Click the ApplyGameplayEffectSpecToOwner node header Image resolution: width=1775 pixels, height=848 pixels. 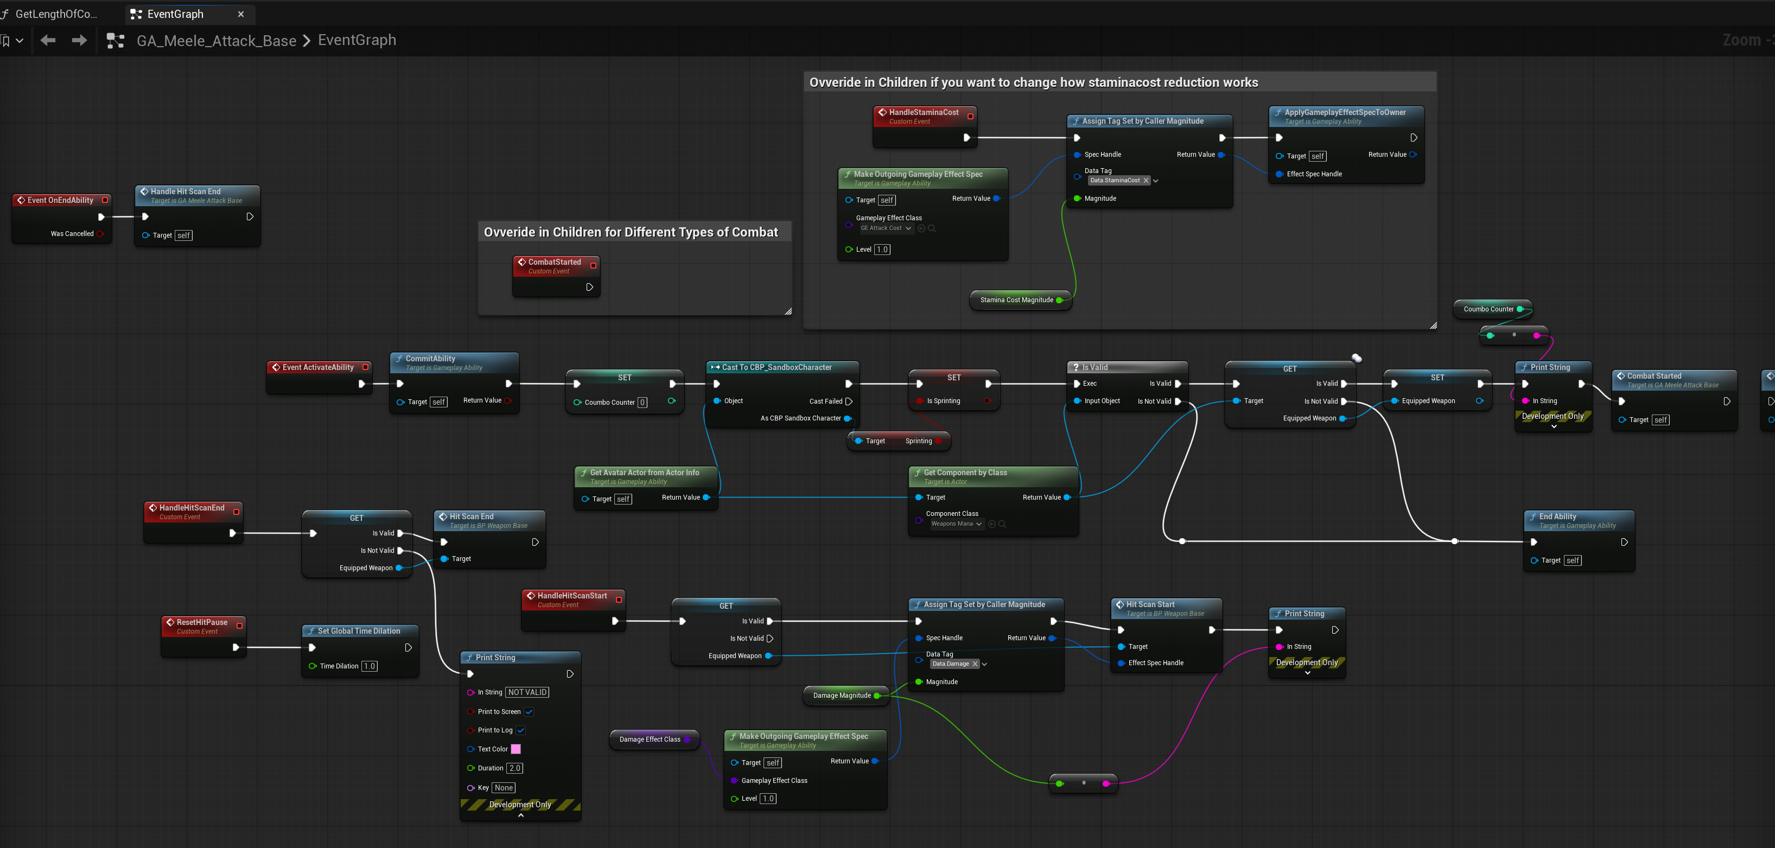point(1346,116)
